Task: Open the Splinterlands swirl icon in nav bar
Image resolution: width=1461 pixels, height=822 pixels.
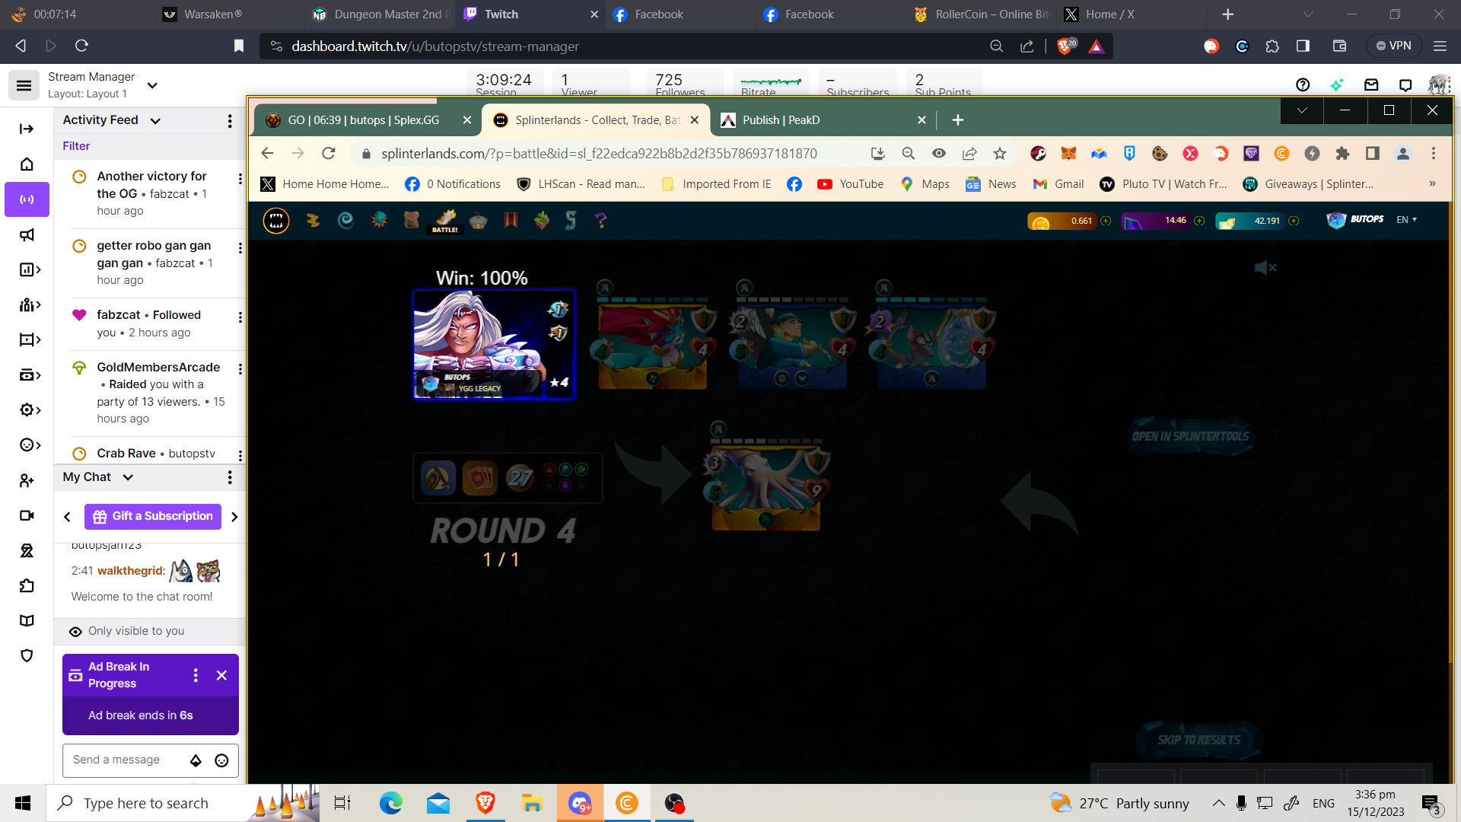Action: click(345, 221)
